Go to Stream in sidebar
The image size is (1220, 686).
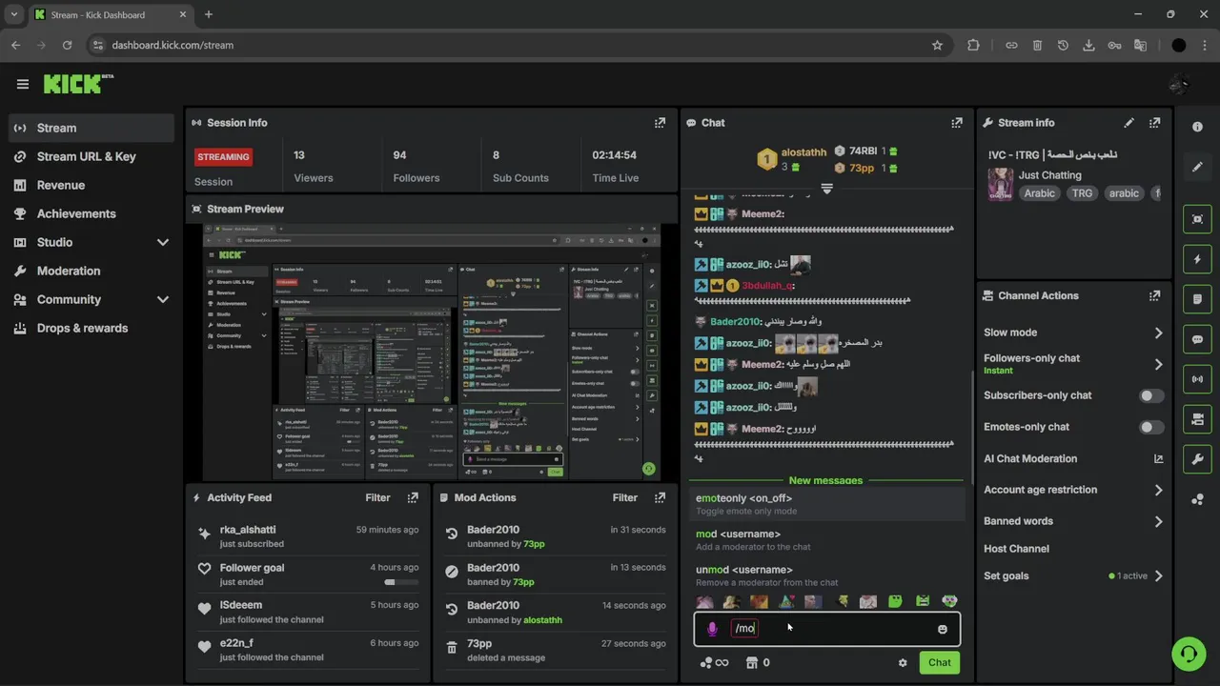tap(91, 128)
